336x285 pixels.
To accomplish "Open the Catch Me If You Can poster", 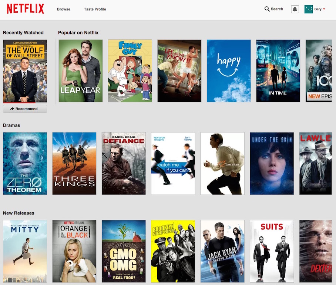I will (x=173, y=164).
